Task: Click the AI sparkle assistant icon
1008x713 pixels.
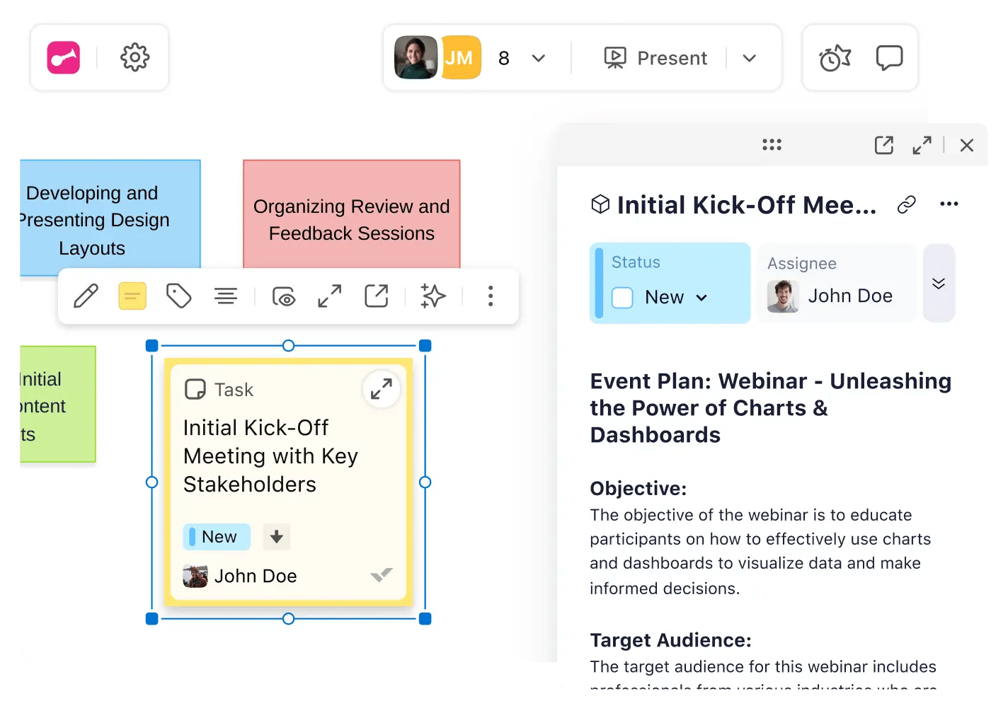Action: [x=433, y=296]
